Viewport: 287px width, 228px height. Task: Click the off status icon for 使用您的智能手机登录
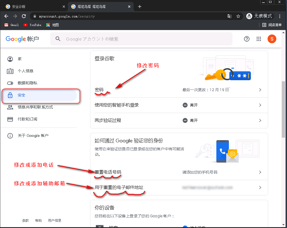185,105
